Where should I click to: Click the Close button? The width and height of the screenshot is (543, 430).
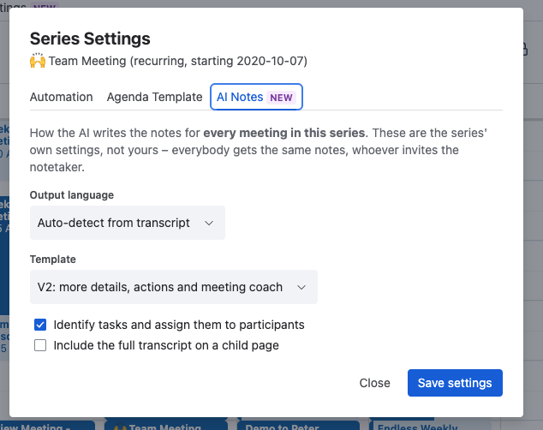click(374, 383)
